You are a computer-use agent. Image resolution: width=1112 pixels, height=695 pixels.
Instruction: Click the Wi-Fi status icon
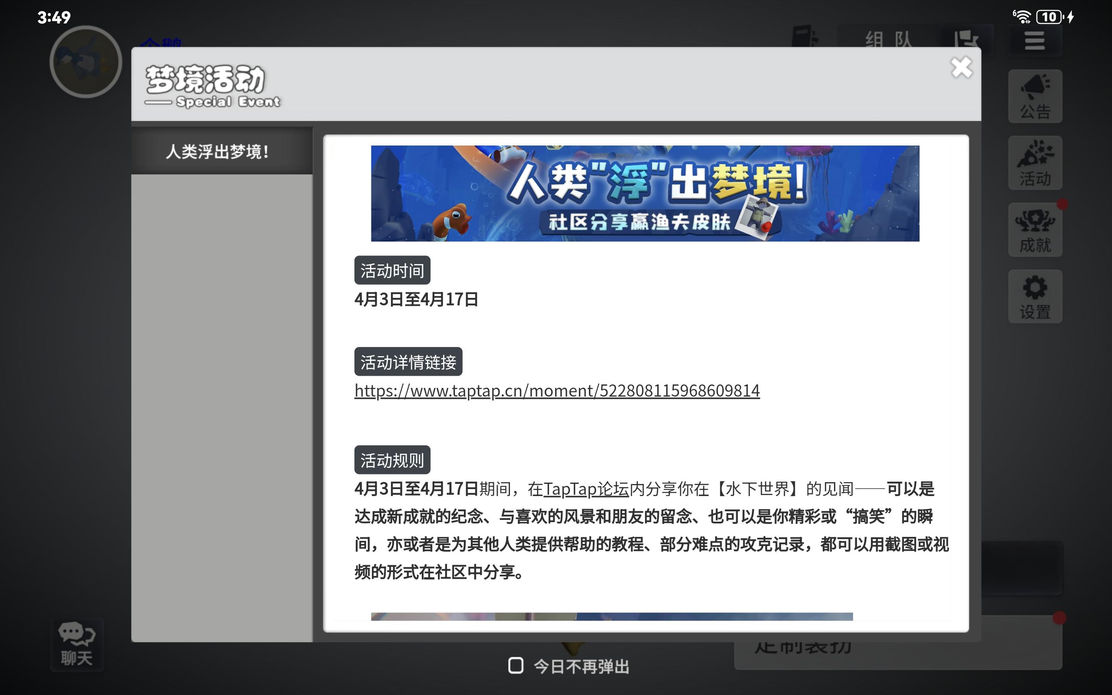[x=1022, y=17]
